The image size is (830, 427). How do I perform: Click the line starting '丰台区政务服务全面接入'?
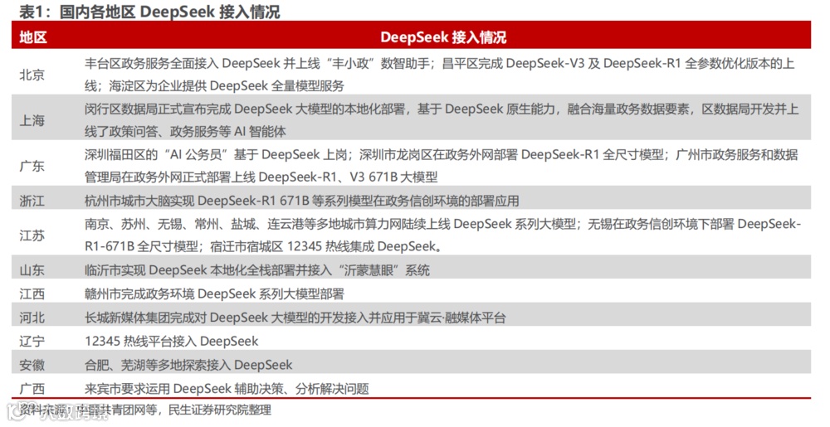(439, 63)
